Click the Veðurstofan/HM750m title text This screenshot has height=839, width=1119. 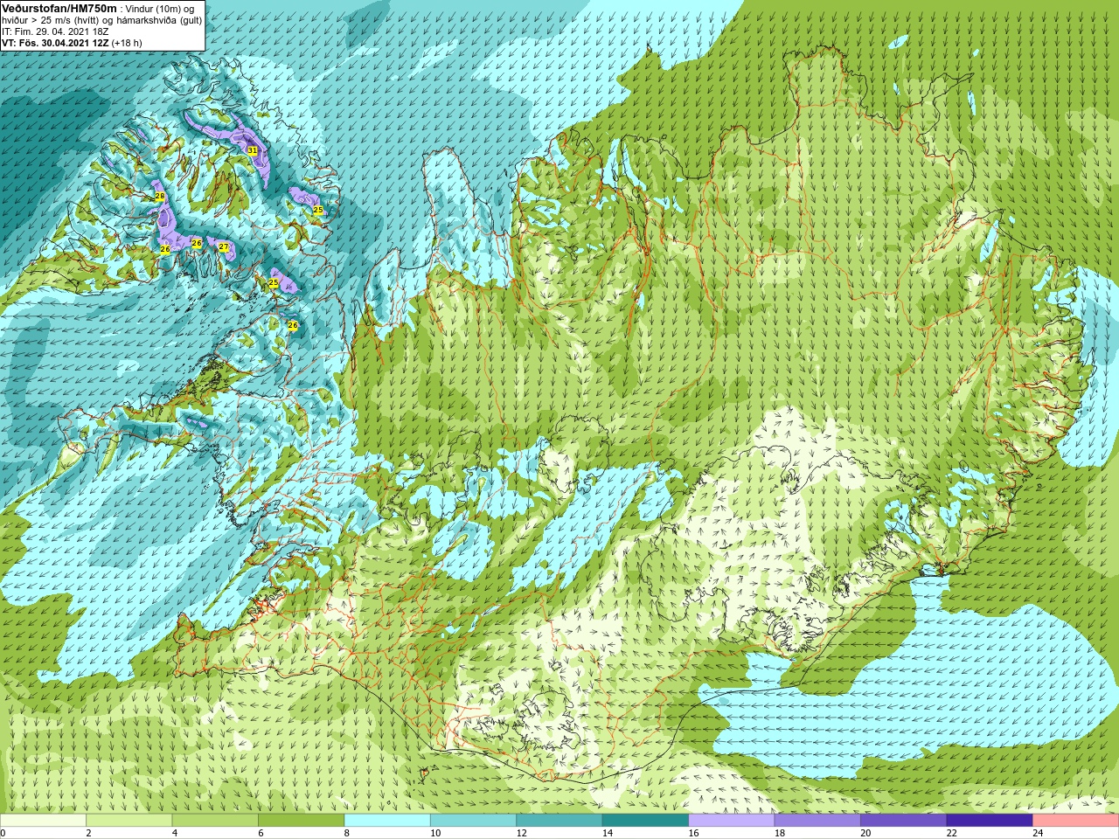(x=59, y=8)
